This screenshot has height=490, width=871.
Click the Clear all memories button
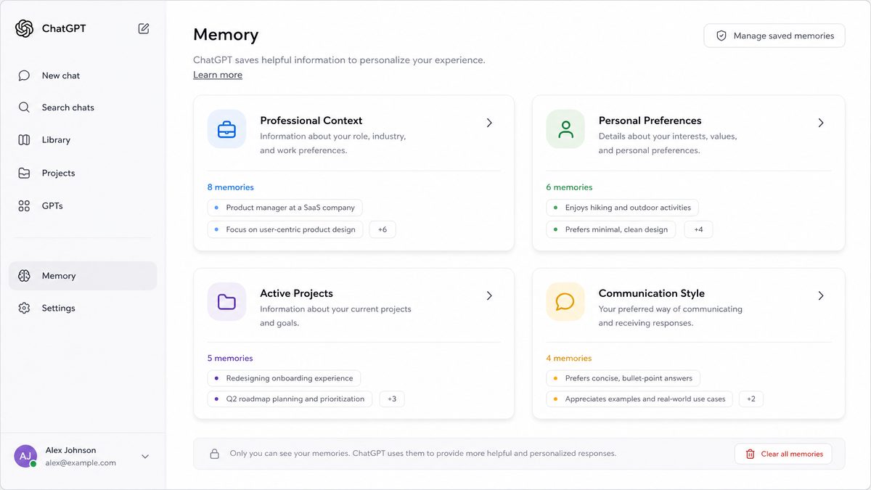[783, 454]
